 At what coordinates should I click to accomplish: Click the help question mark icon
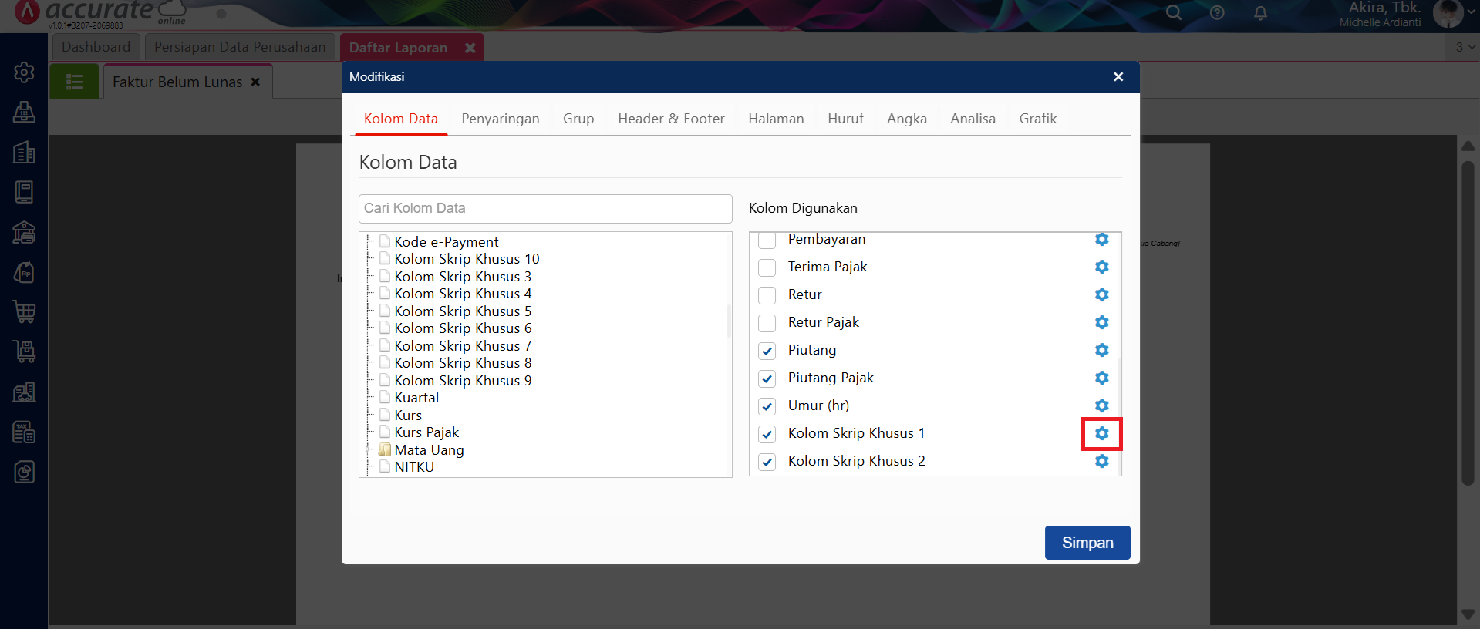1217,13
